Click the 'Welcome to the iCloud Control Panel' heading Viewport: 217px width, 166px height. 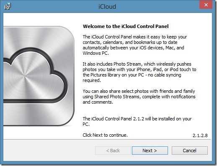click(x=126, y=26)
